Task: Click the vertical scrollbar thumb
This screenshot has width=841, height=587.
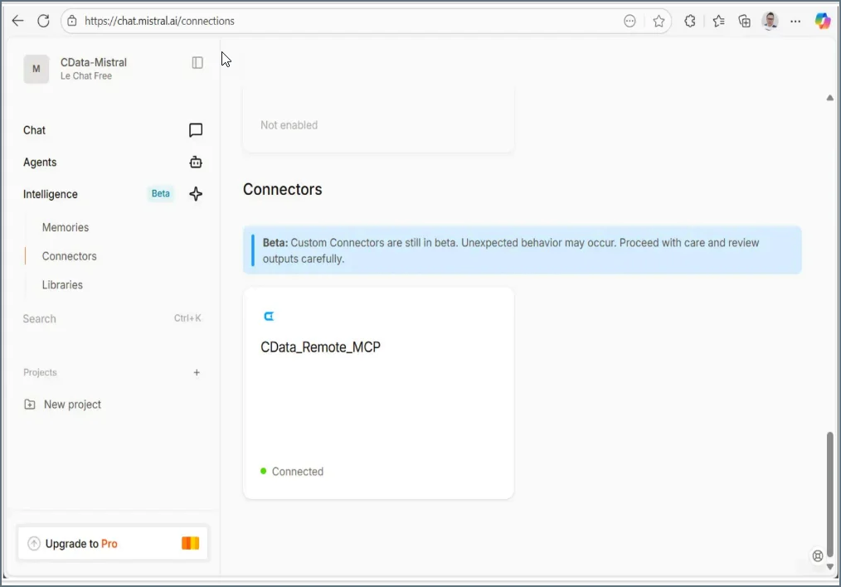Action: tap(829, 495)
